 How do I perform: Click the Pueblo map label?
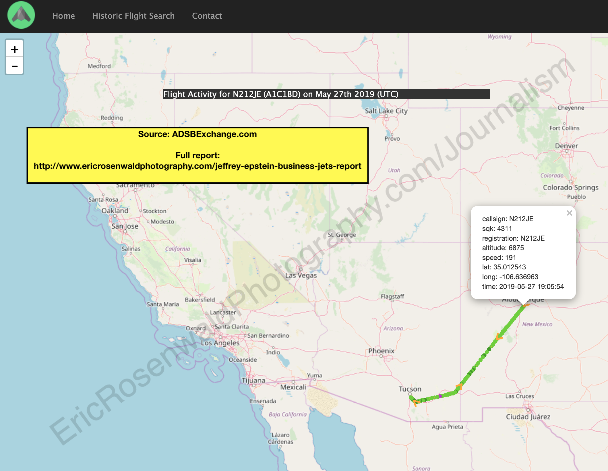[576, 197]
